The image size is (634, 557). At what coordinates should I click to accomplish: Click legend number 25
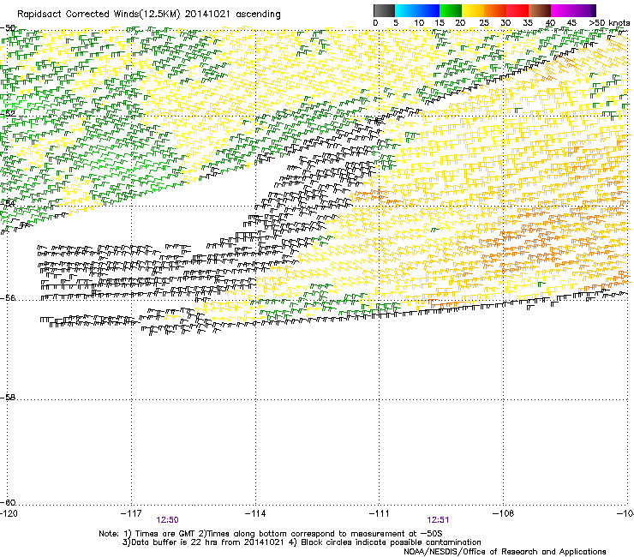tap(484, 23)
